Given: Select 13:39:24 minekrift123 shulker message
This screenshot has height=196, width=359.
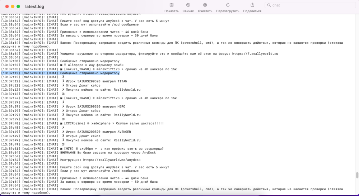Looking at the screenshot, I should tap(89, 98).
